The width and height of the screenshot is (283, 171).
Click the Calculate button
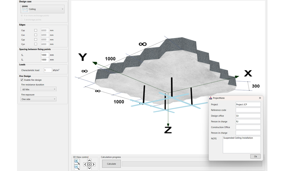[x=111, y=164]
